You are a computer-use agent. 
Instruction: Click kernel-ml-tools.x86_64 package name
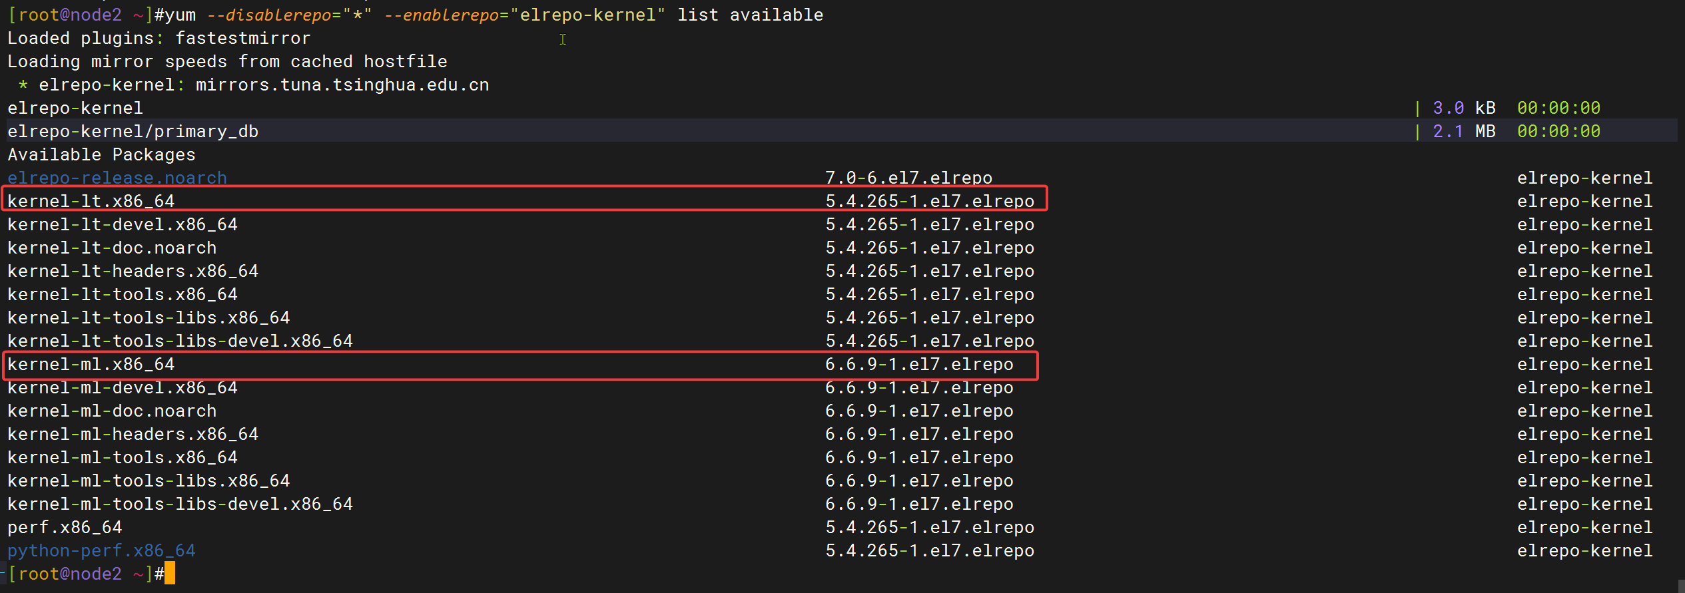[123, 457]
